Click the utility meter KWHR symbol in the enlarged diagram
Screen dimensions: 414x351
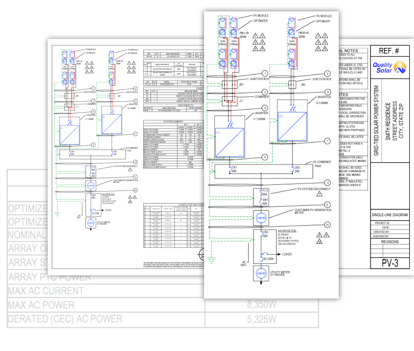(261, 273)
